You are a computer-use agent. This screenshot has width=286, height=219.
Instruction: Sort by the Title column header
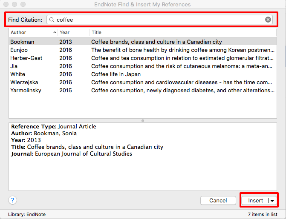[183, 32]
